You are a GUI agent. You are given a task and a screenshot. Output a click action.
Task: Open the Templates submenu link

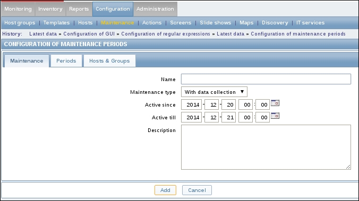(x=56, y=23)
